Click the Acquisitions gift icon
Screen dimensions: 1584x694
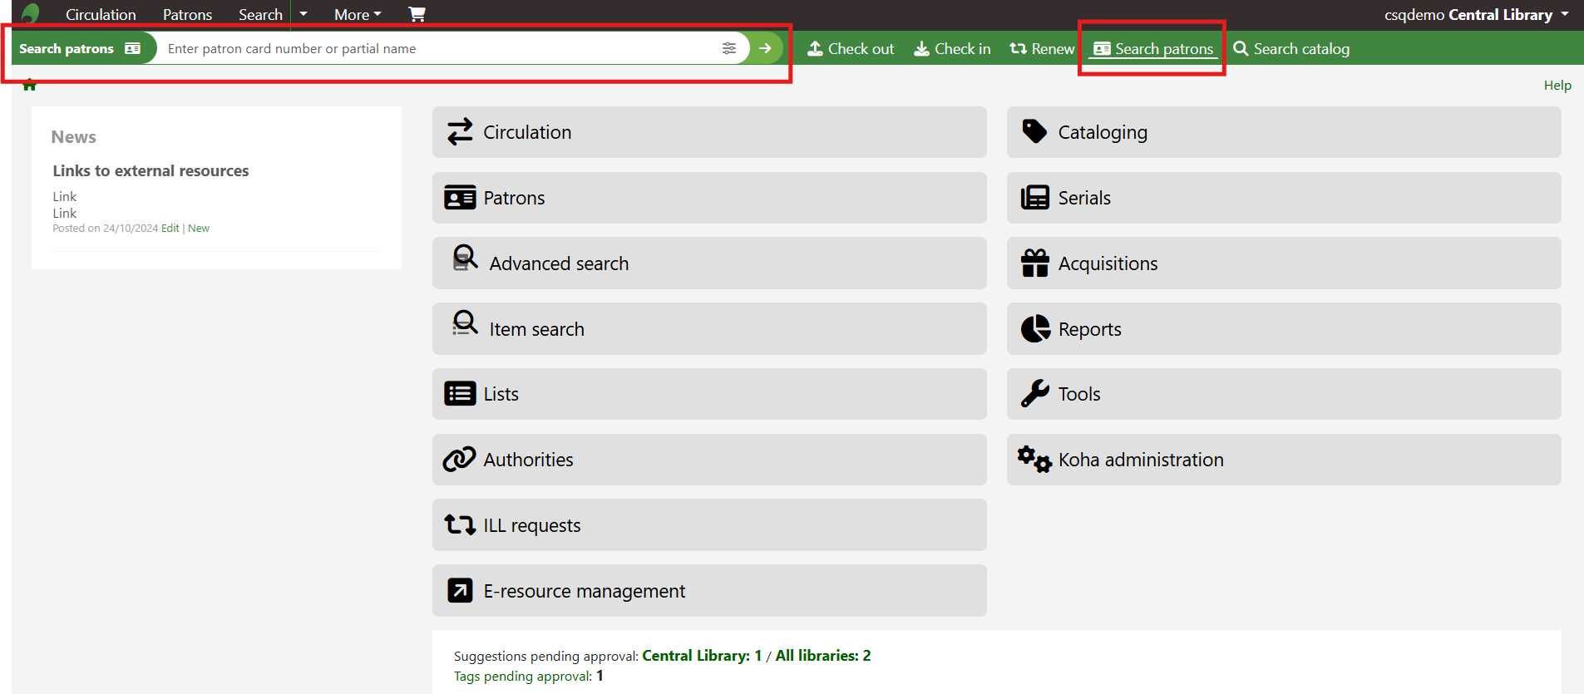[x=1034, y=263]
